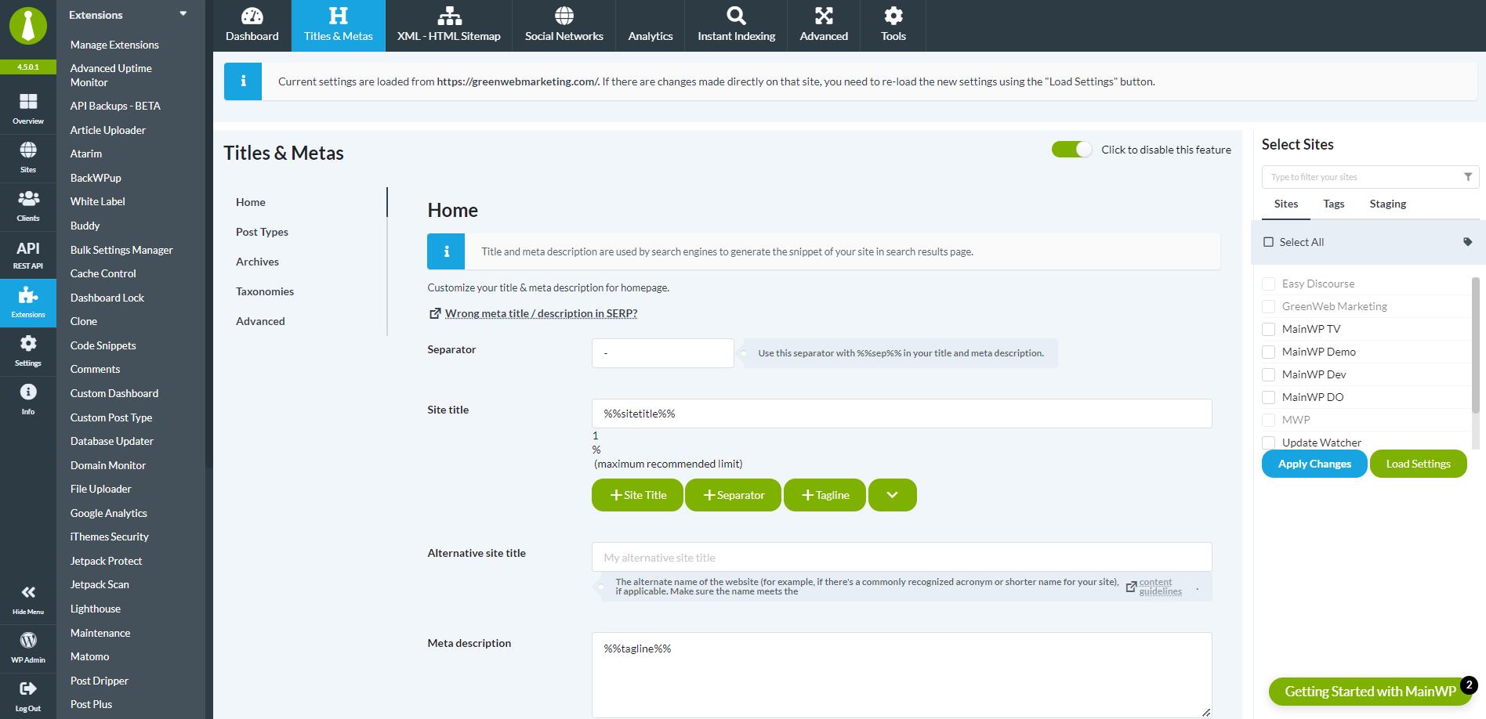Check the MWP site checkbox
Screen dimensions: 1486x719
tap(1269, 420)
